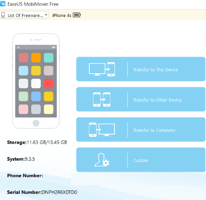Click the light green app tile on phone
Screen dimensions: 206x200
coord(23,97)
